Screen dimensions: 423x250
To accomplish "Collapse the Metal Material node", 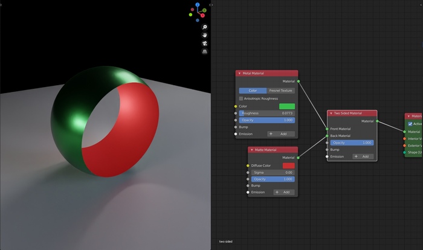I will 239,73.
